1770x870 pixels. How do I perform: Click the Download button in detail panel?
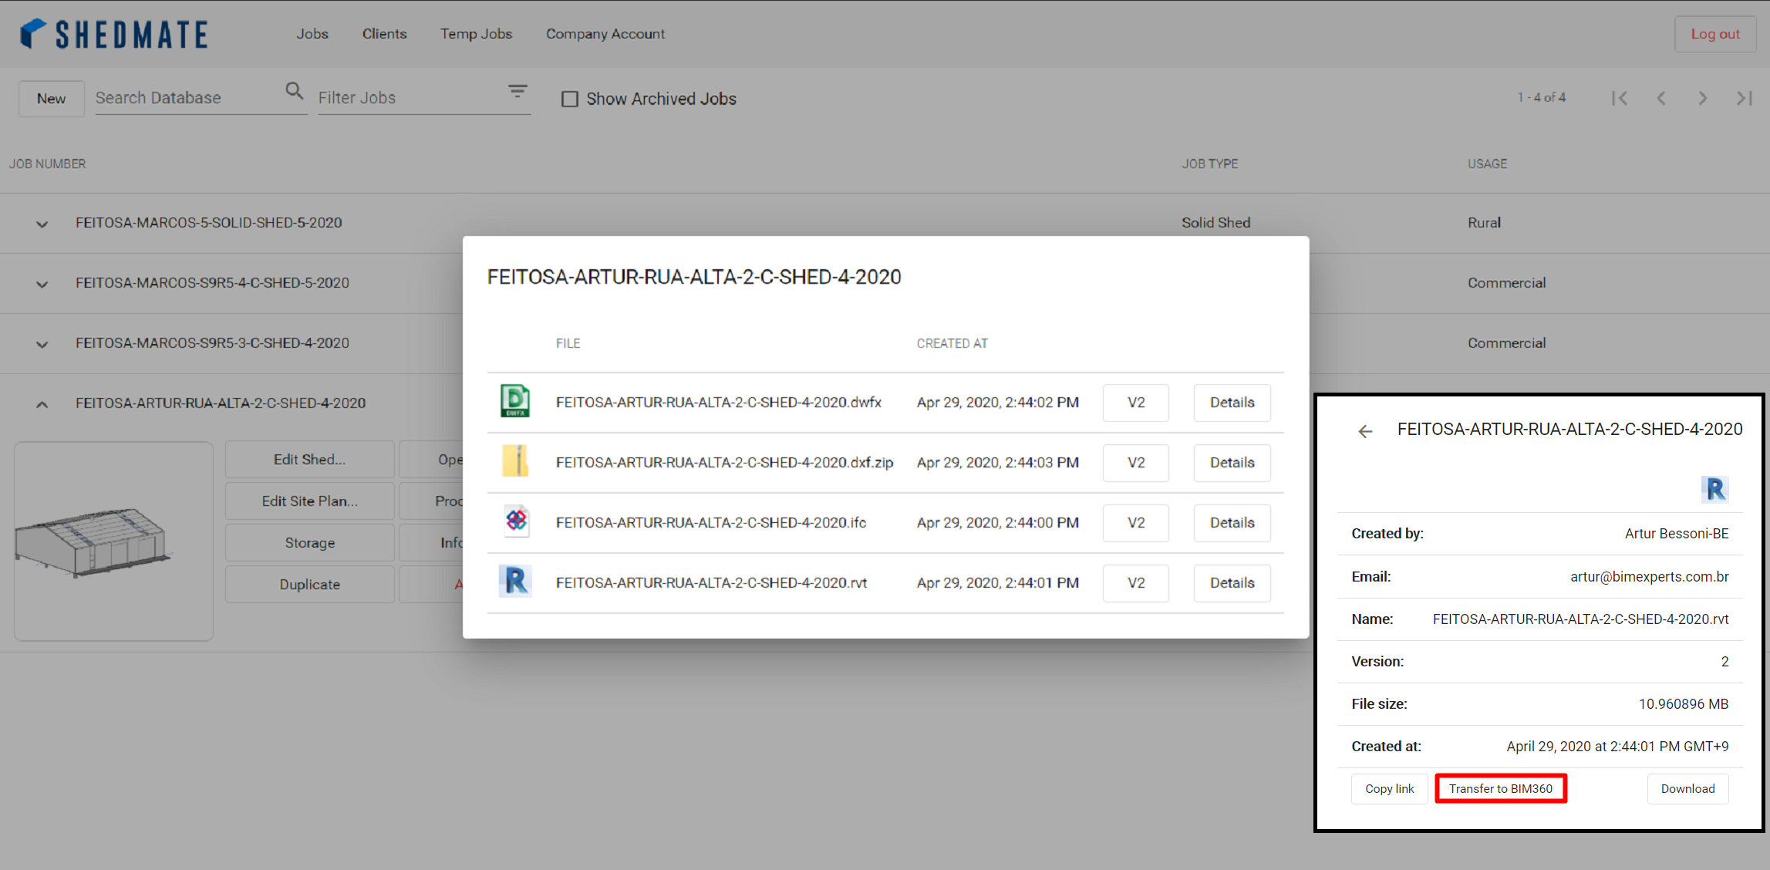pyautogui.click(x=1690, y=789)
